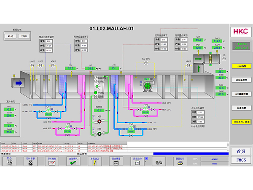
Task: Select pump B green fan icon
Action: [x=99, y=133]
